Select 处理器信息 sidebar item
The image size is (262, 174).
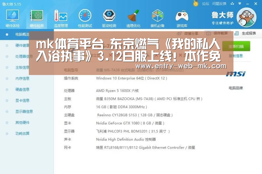[24, 56]
